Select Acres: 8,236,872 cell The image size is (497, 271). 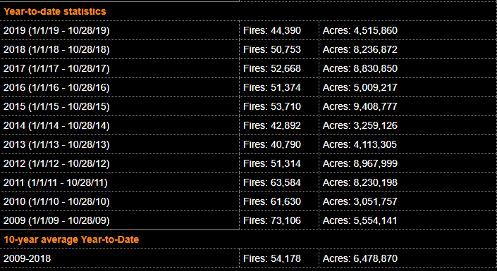coord(360,49)
